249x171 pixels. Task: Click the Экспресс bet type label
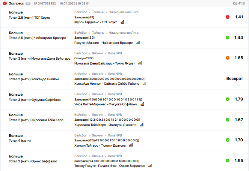[16, 3]
